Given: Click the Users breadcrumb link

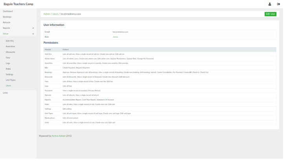Looking at the screenshot, I should (x=55, y=14).
